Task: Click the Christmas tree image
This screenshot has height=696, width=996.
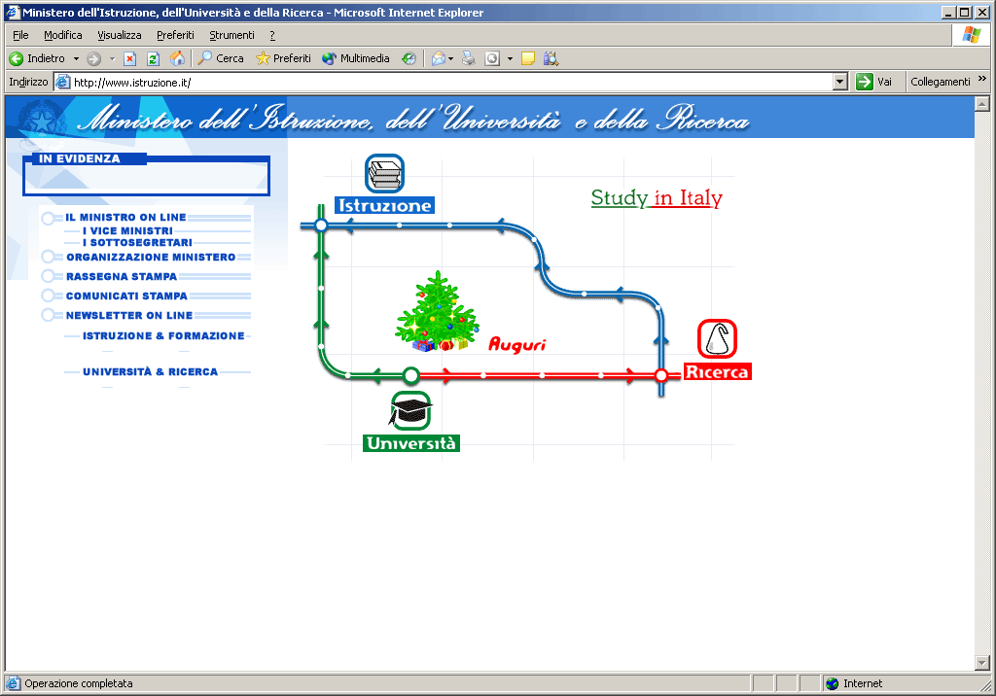Action: click(437, 311)
